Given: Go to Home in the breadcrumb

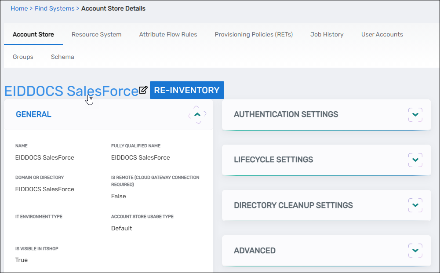Looking at the screenshot, I should [x=19, y=8].
